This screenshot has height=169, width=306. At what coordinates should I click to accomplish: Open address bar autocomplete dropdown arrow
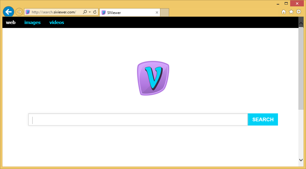[90, 12]
